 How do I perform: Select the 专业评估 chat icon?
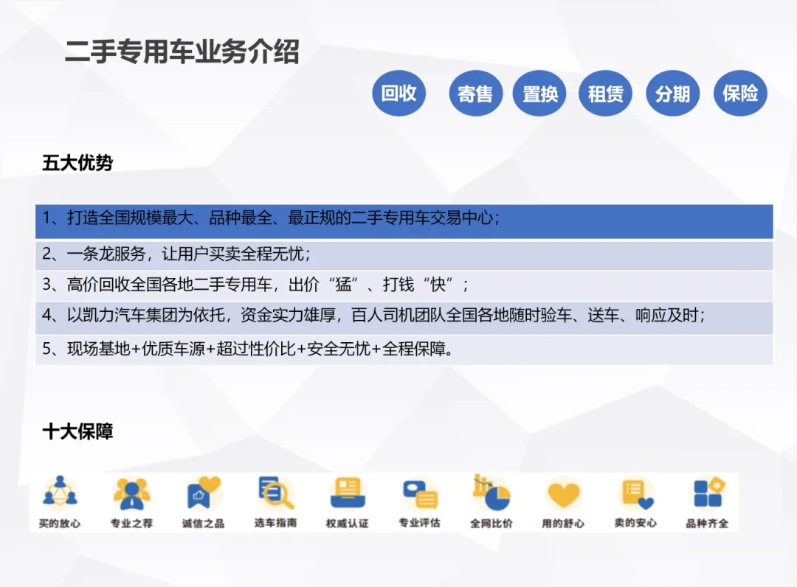419,493
